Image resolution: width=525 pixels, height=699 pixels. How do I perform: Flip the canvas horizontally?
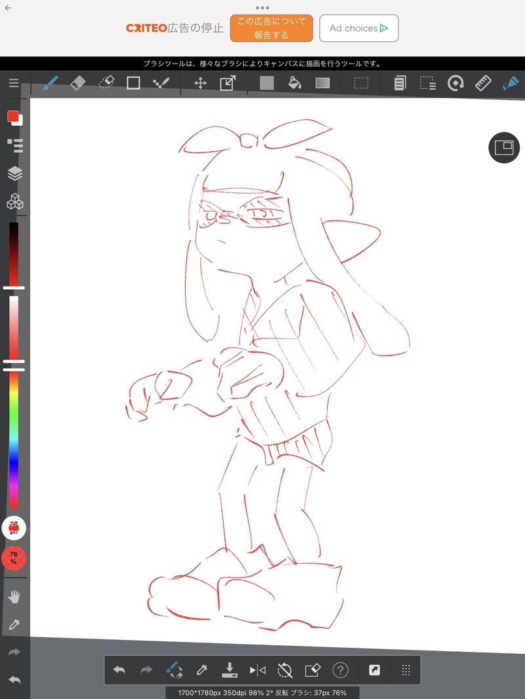tap(257, 669)
